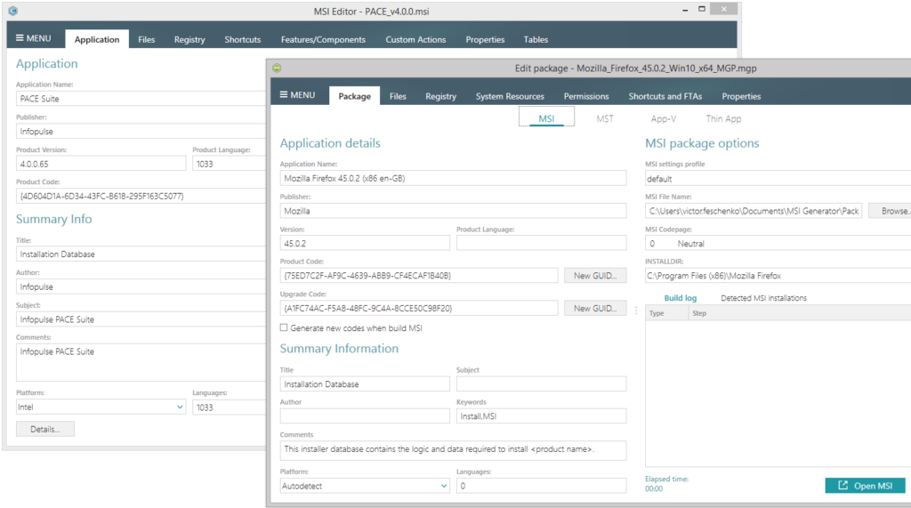Switch to Files tab in MSI Editor
The height and width of the screenshot is (508, 911).
pos(147,39)
